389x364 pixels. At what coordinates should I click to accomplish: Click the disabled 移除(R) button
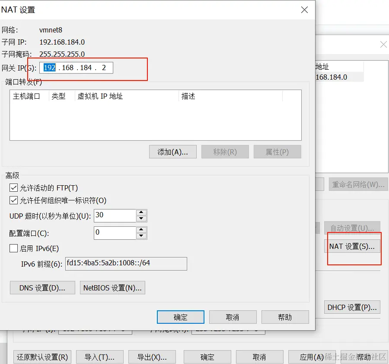tap(225, 152)
